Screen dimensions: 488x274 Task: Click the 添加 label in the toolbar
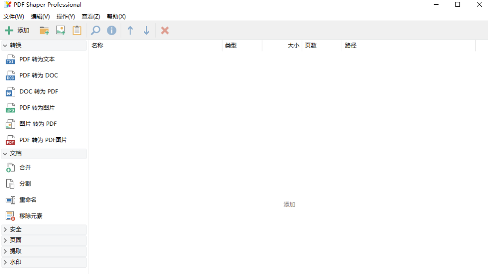tap(23, 30)
